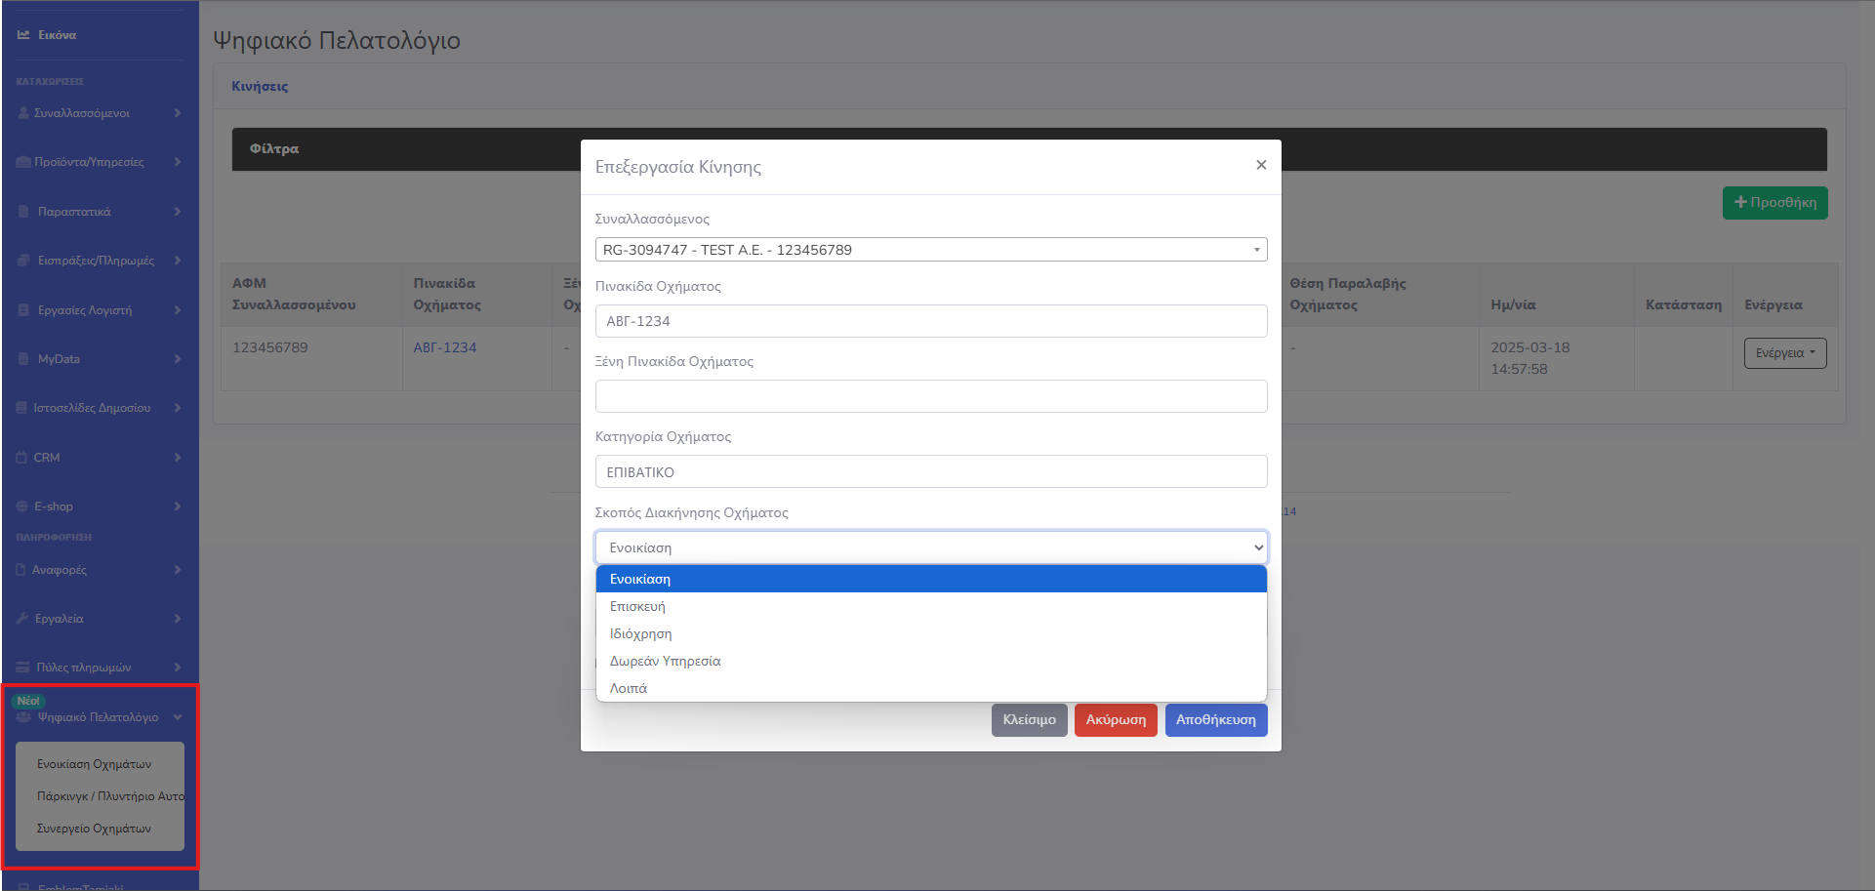Select the Επισκευή option

click(931, 606)
